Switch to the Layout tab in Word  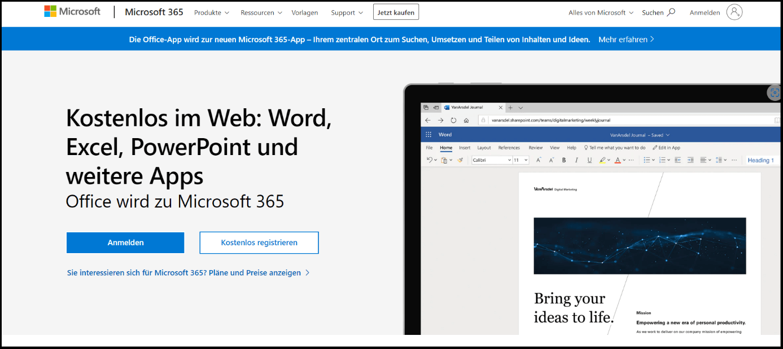coord(484,148)
